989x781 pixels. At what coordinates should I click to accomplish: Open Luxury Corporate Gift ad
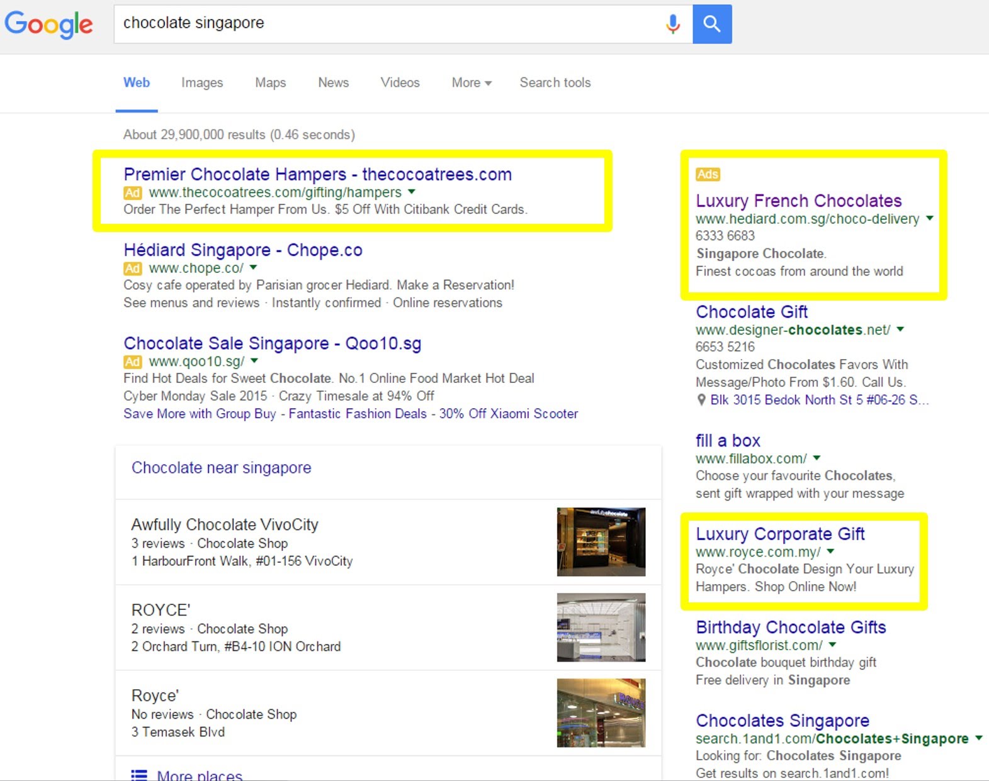point(780,534)
